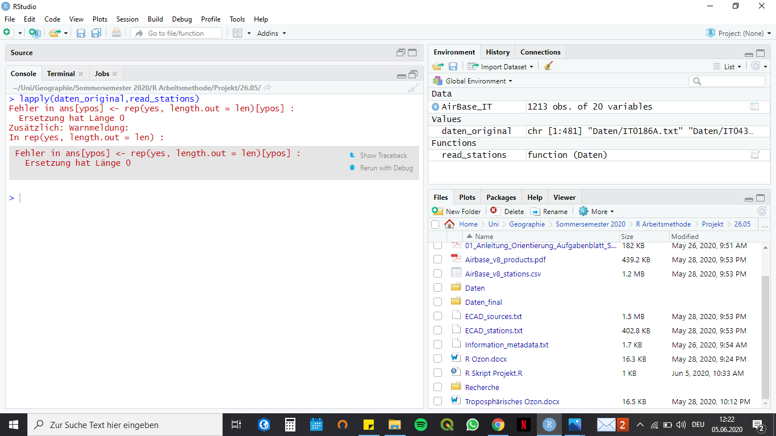Switch to the Packages tab
The image size is (776, 436).
tap(501, 198)
